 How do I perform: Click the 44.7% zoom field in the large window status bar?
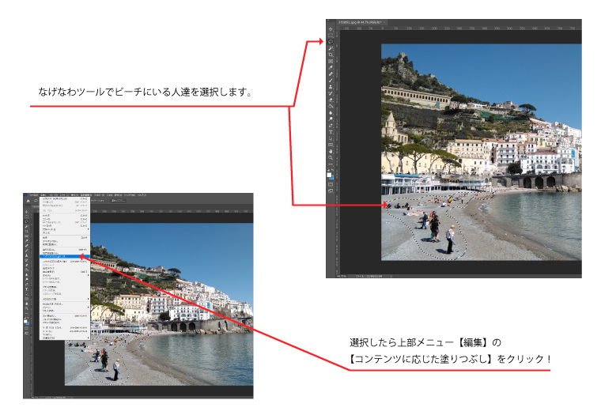click(x=342, y=276)
